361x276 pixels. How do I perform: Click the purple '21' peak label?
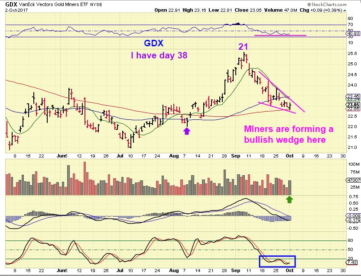tap(243, 47)
